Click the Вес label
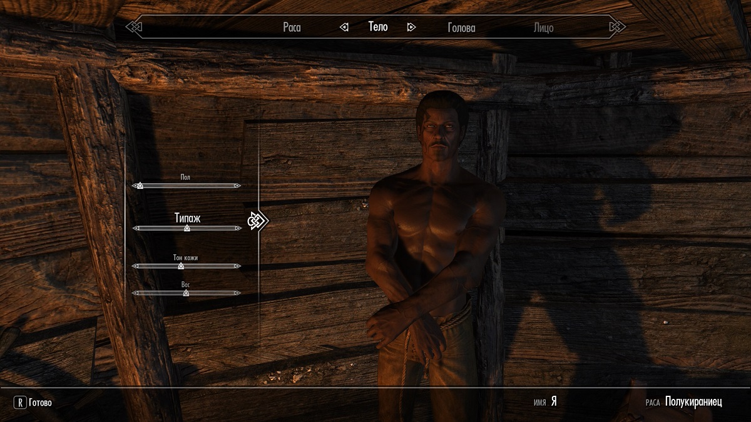 [x=186, y=284]
